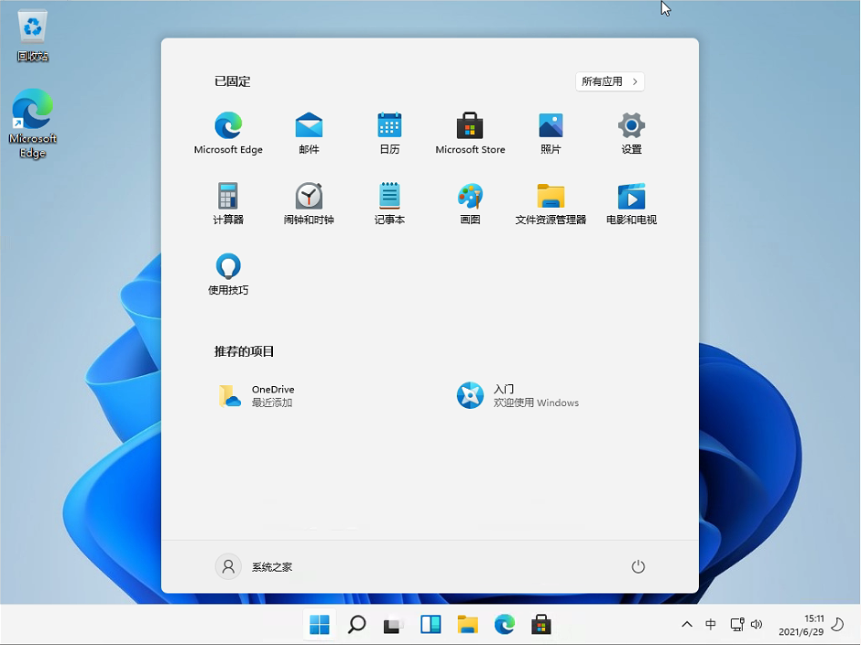Launch Microsoft Store from the Start menu

[470, 130]
